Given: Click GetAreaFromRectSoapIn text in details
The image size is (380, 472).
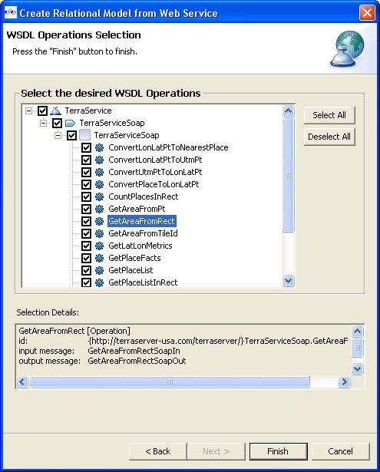Looking at the screenshot, I should 134,351.
